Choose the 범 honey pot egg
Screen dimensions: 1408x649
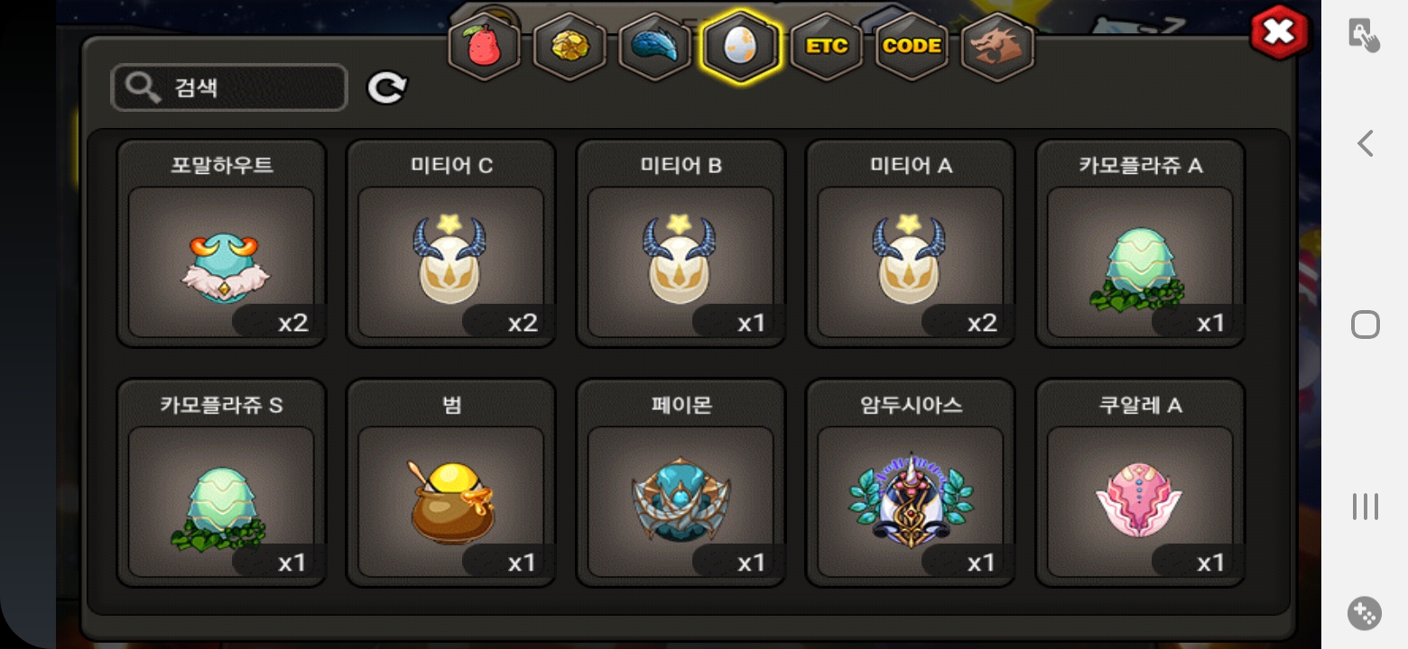(451, 483)
